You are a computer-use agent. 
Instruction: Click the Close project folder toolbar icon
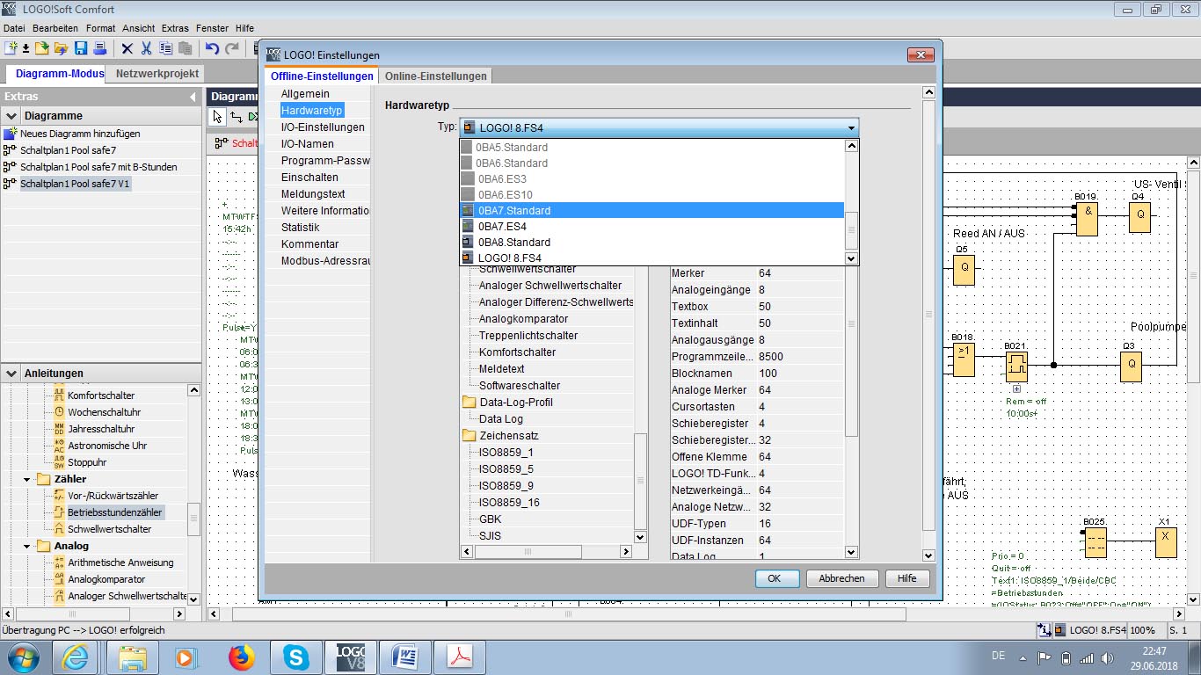tap(62, 47)
